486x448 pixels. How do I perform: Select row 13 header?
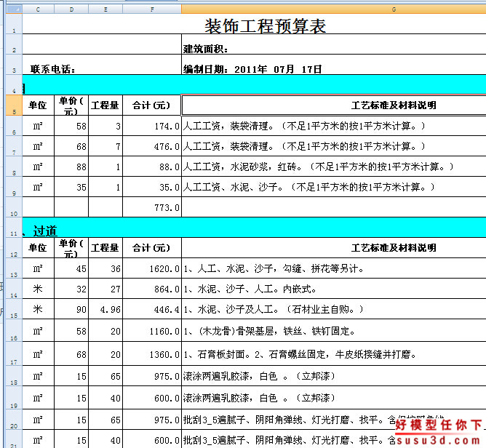(x=14, y=268)
